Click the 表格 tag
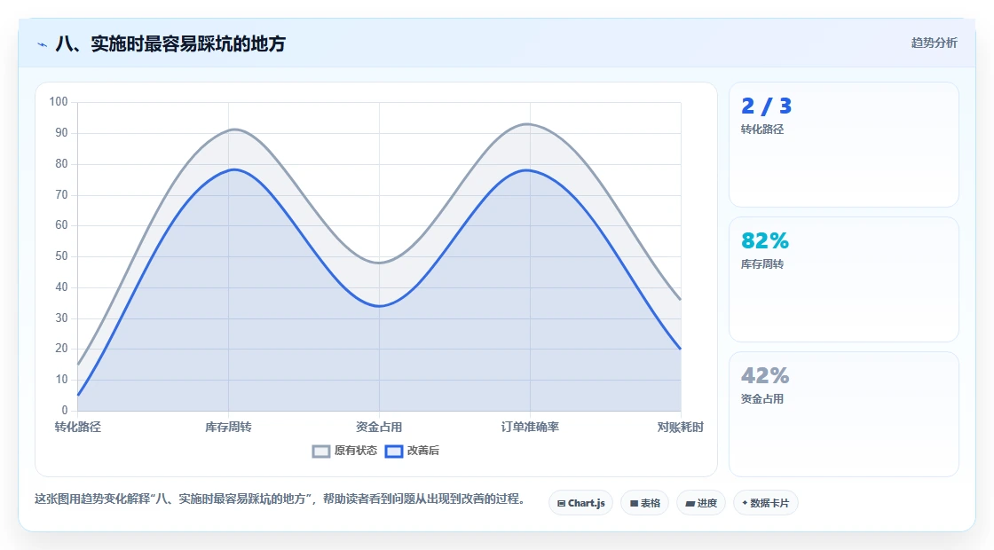 [x=644, y=503]
